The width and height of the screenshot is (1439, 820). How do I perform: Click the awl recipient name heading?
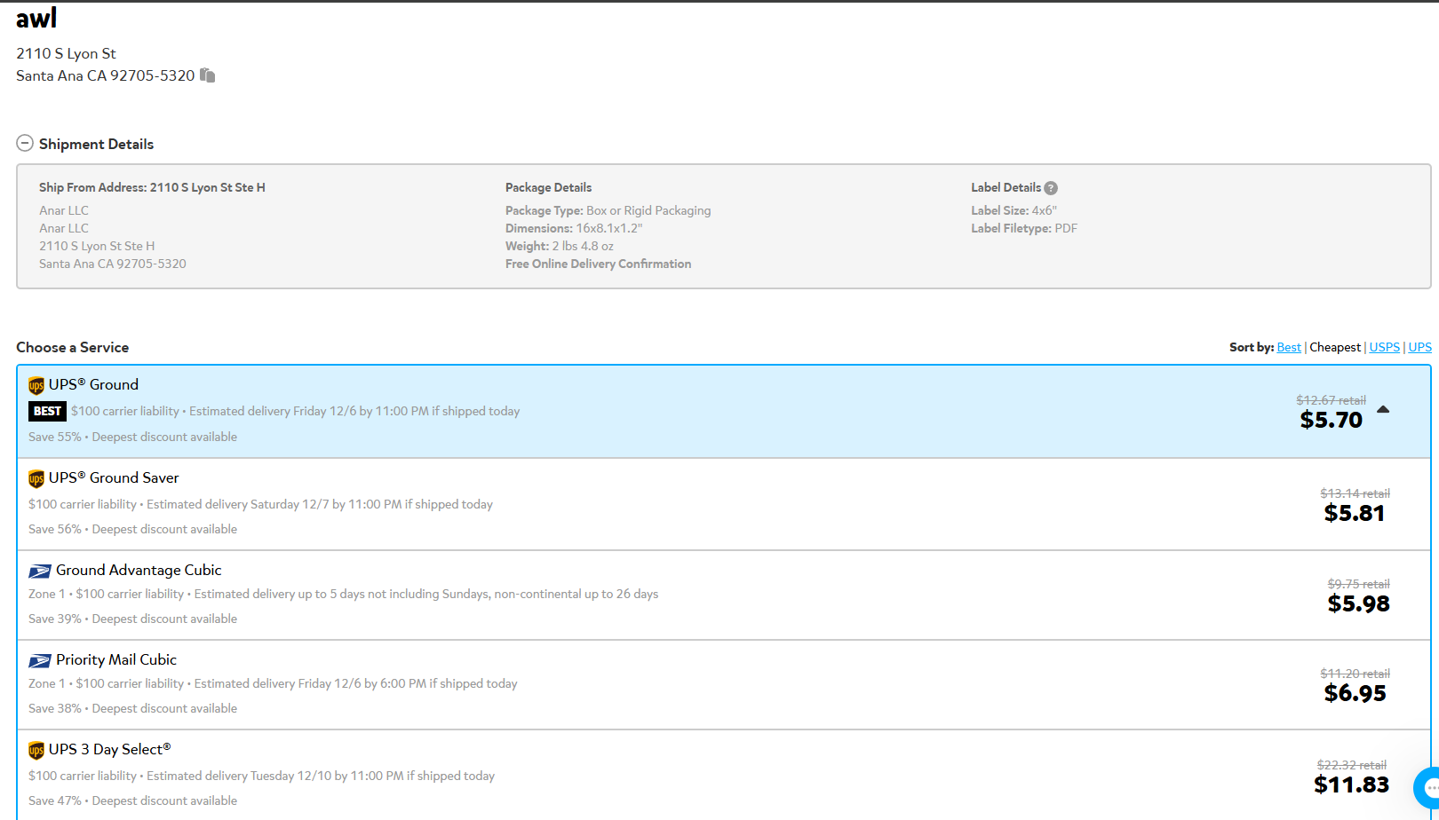(x=36, y=17)
